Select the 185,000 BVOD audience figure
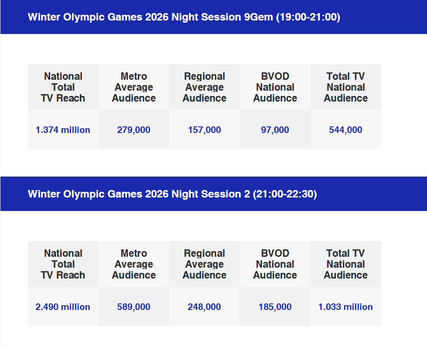Screen dimensions: 427x347 pyautogui.click(x=275, y=307)
